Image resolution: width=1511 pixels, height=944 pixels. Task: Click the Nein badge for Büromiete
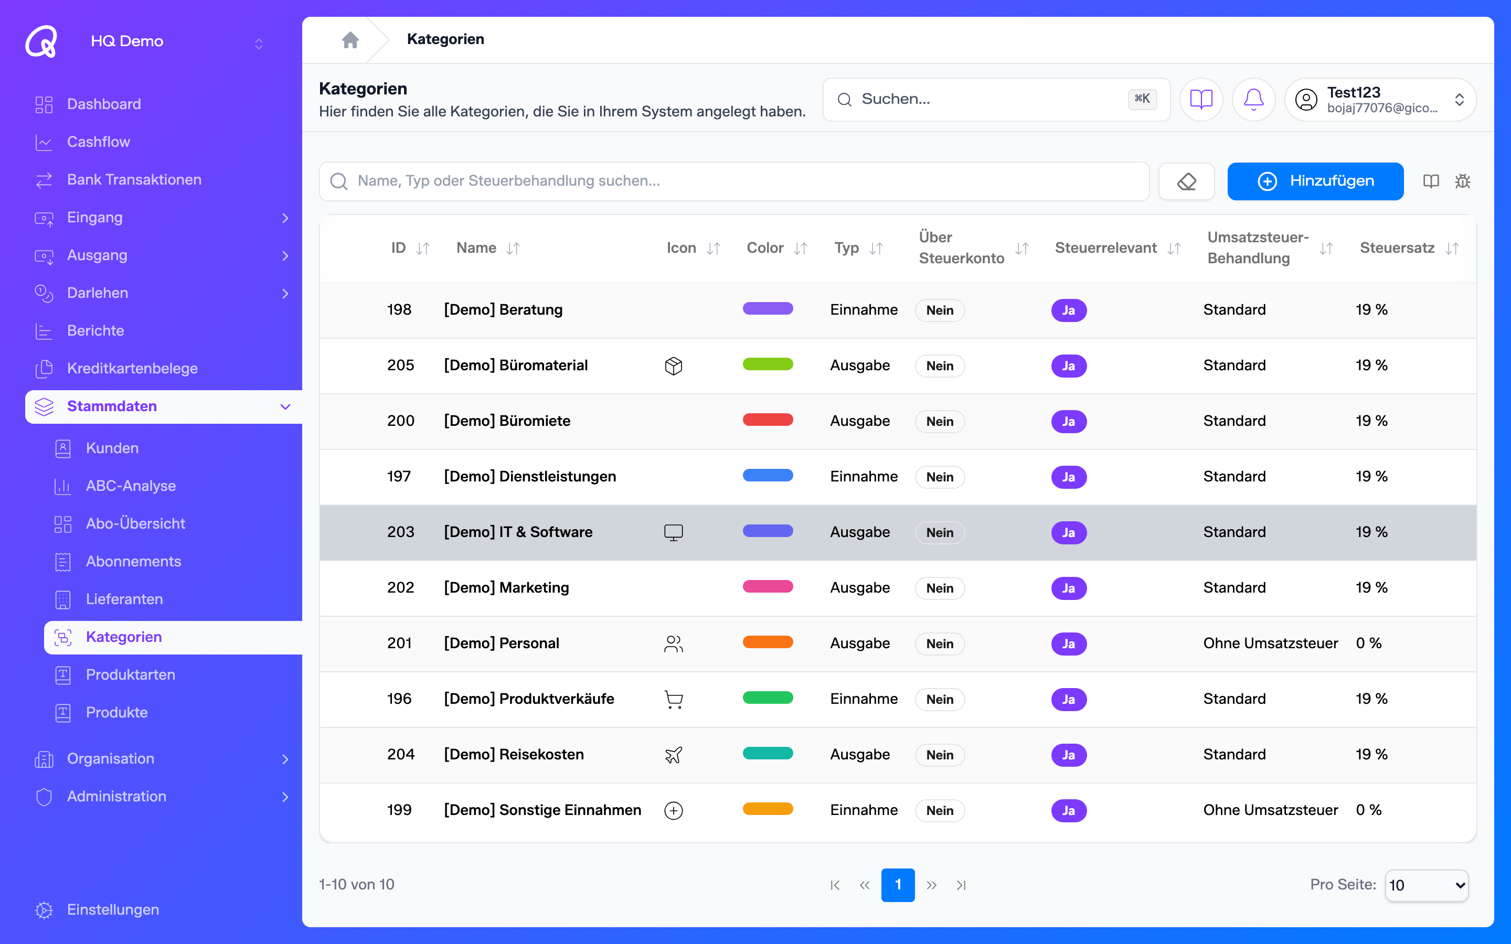[940, 422]
